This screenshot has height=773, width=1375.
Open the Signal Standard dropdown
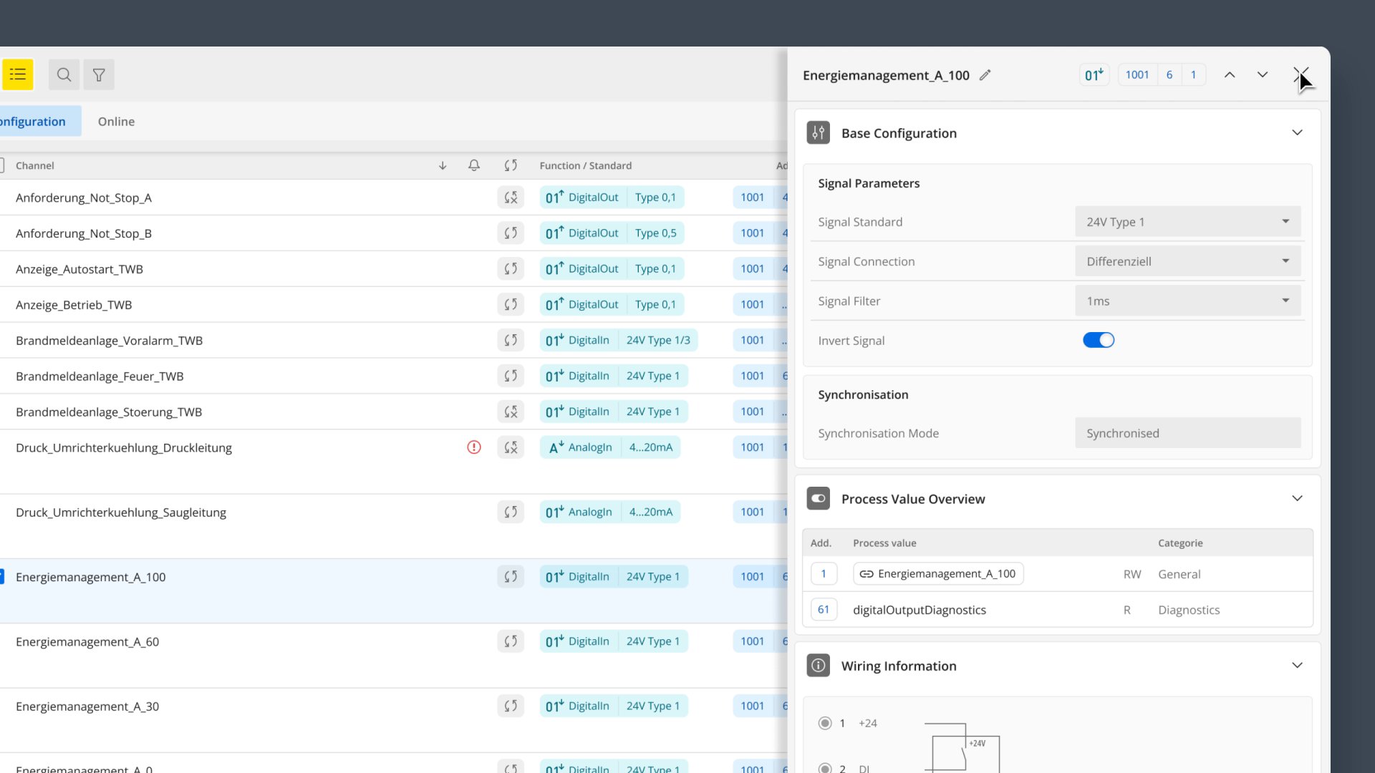[x=1187, y=222]
